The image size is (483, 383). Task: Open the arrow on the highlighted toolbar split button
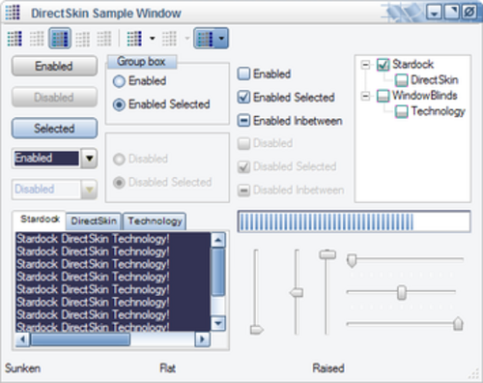(221, 39)
